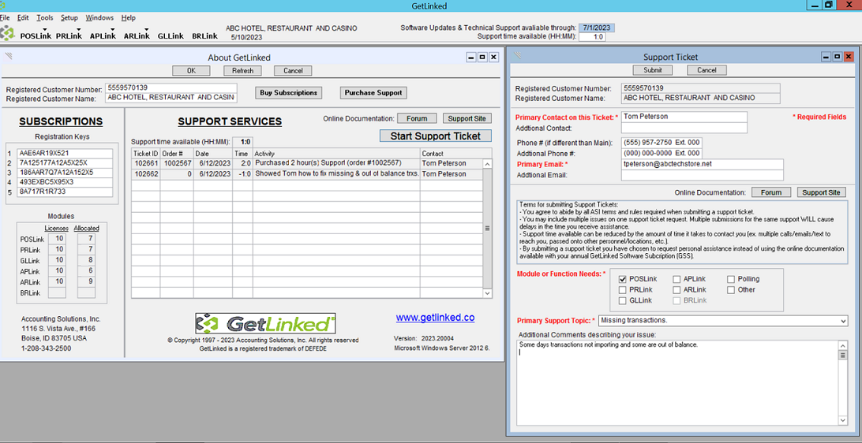
Task: Check the Other checkbox
Action: point(731,290)
